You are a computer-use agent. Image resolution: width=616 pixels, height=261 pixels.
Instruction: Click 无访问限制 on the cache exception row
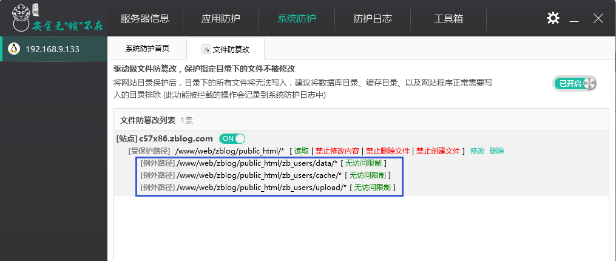tap(367, 175)
